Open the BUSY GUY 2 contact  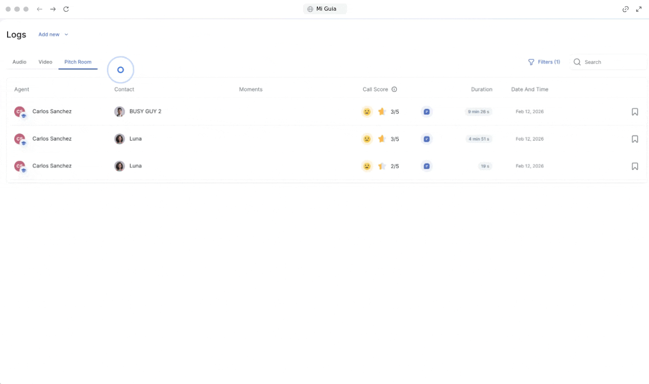[145, 111]
